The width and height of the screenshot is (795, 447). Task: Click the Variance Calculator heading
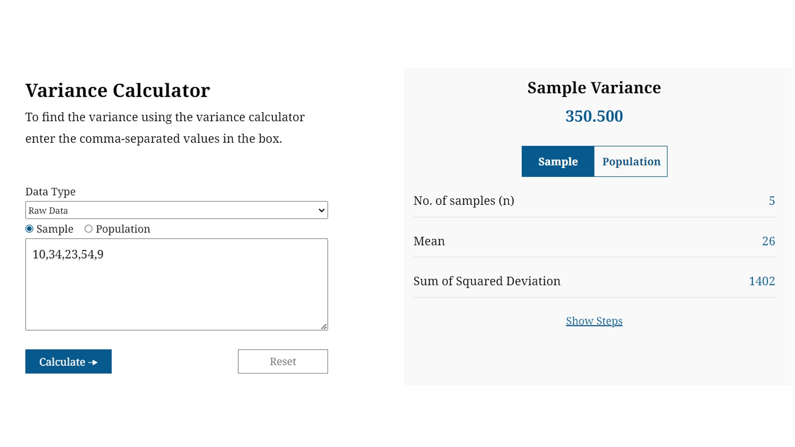118,90
